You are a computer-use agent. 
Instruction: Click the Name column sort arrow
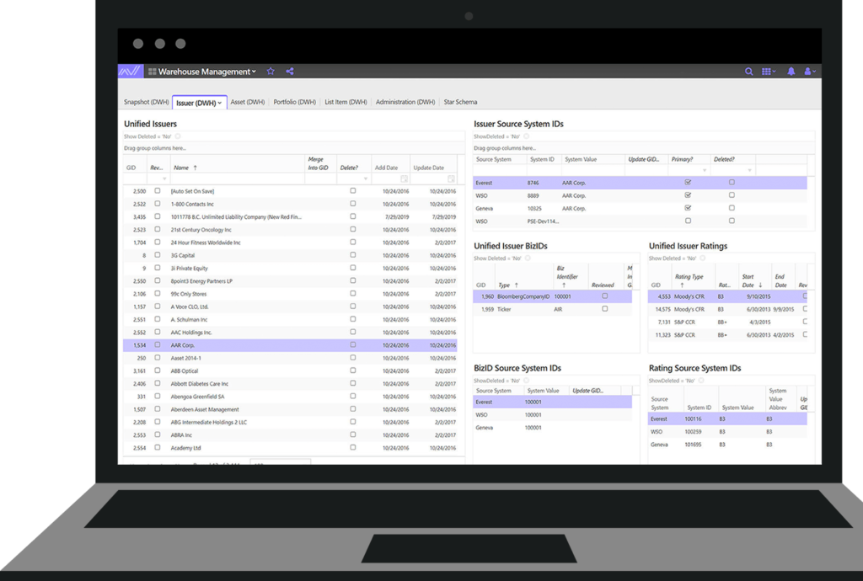tap(195, 168)
